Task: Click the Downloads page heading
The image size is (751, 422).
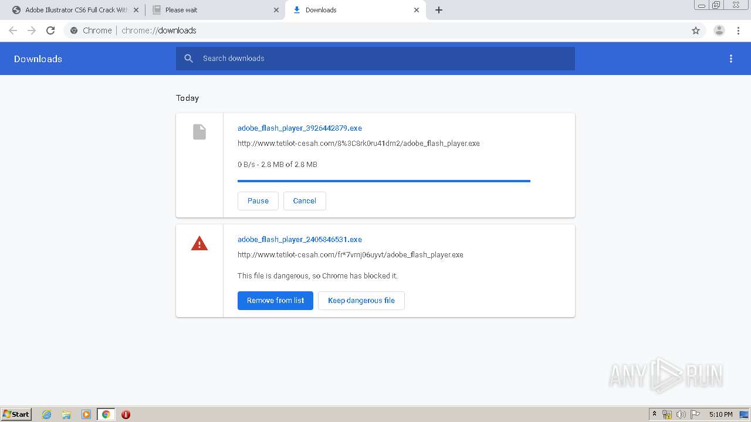Action: pos(38,59)
